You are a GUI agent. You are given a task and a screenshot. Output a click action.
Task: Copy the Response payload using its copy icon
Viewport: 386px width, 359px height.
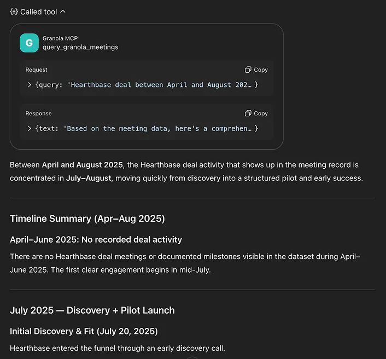tap(248, 114)
